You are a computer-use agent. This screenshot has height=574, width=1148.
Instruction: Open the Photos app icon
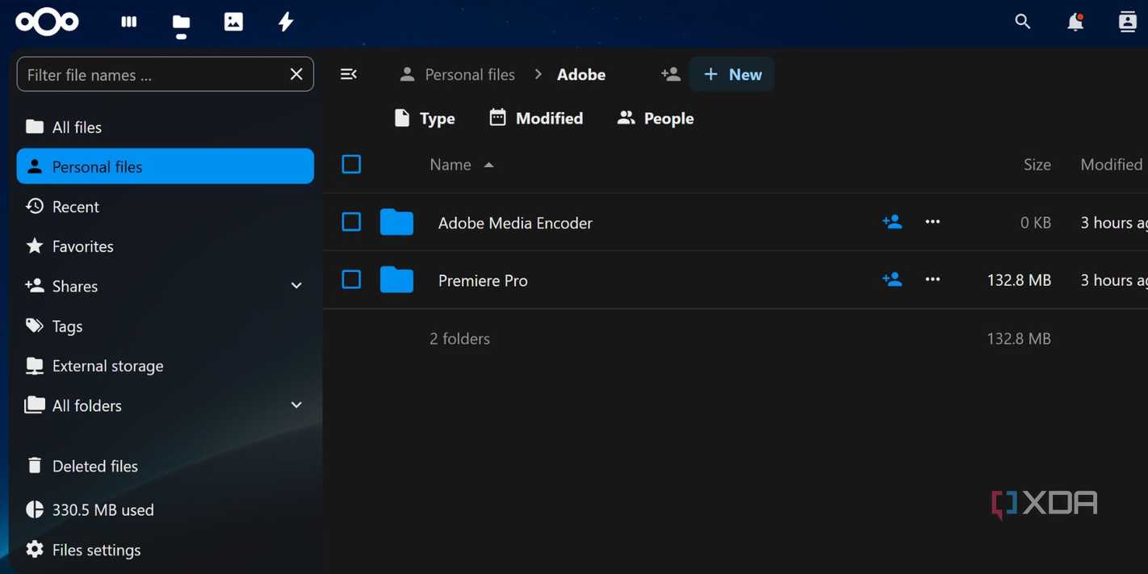233,22
